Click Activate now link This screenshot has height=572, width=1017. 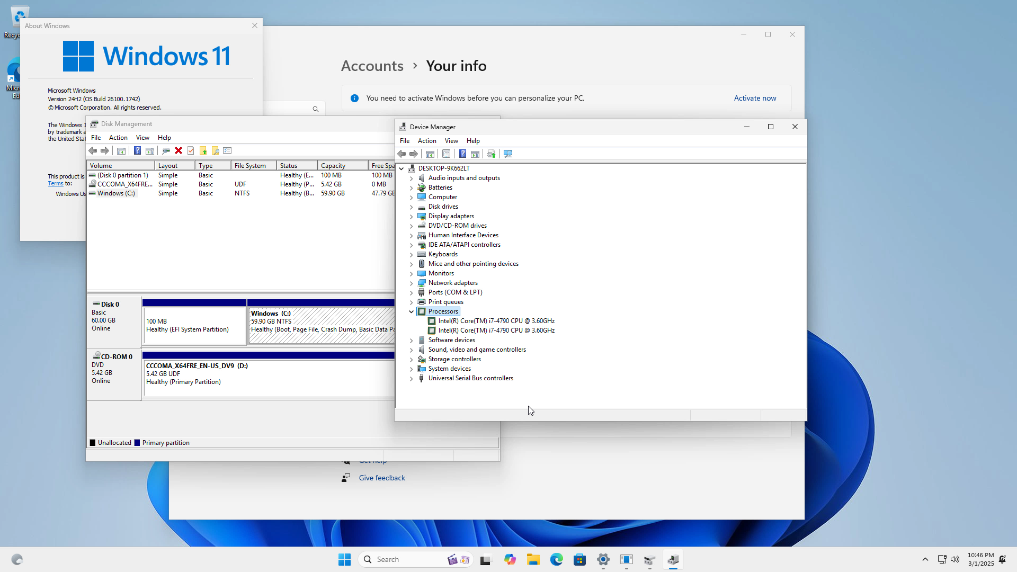pyautogui.click(x=755, y=99)
